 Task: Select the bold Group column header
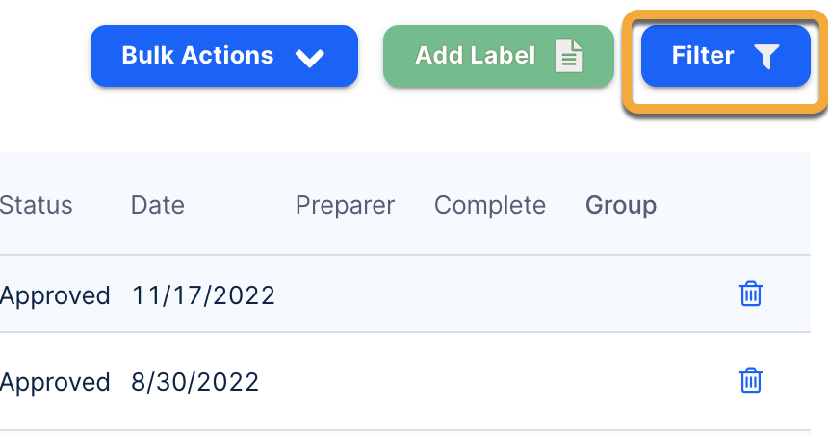click(x=621, y=205)
